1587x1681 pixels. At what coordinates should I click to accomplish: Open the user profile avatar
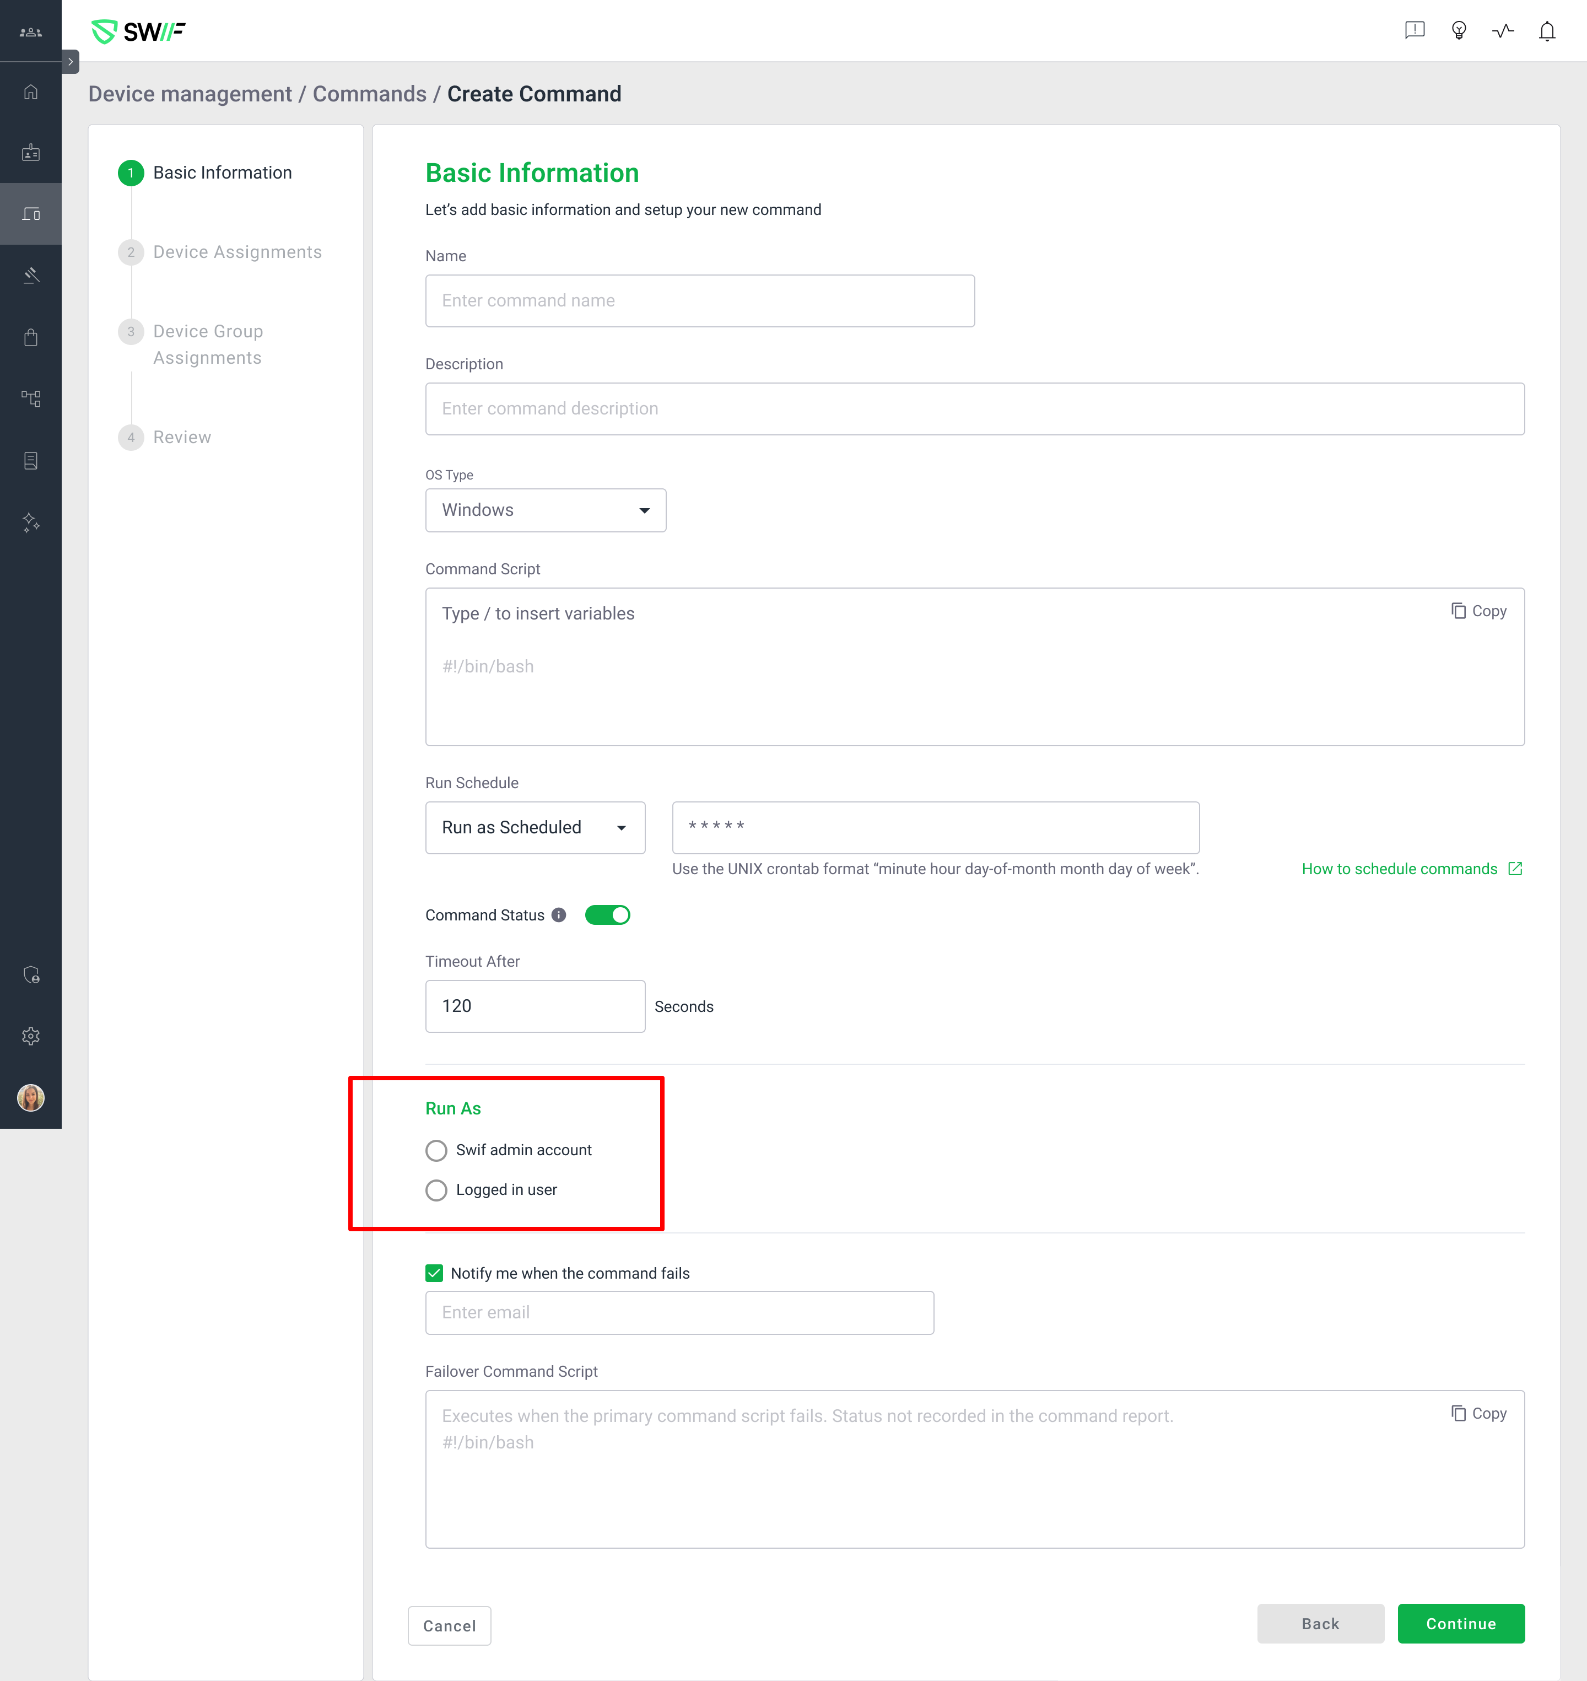[30, 1097]
